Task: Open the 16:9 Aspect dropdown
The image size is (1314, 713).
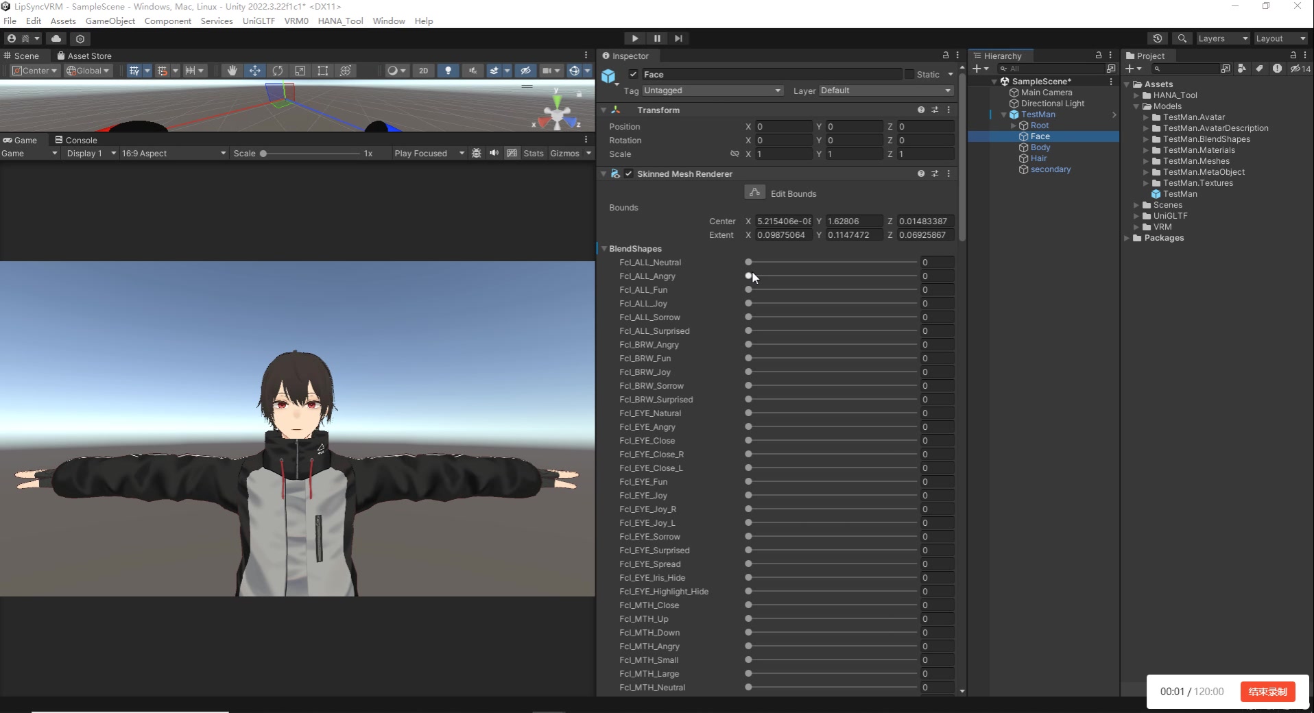Action: [x=173, y=154]
